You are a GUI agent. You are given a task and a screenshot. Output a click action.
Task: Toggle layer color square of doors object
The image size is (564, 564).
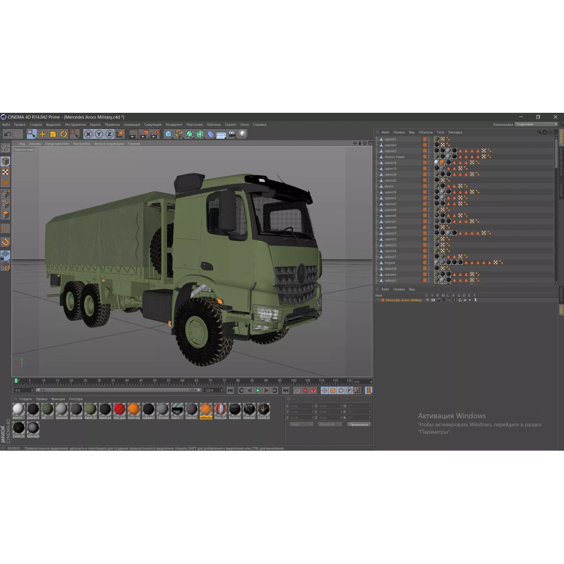pyautogui.click(x=425, y=186)
